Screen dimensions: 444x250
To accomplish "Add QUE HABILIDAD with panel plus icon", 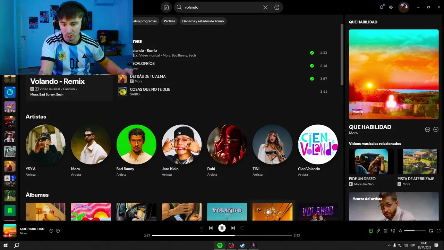I will point(436,130).
